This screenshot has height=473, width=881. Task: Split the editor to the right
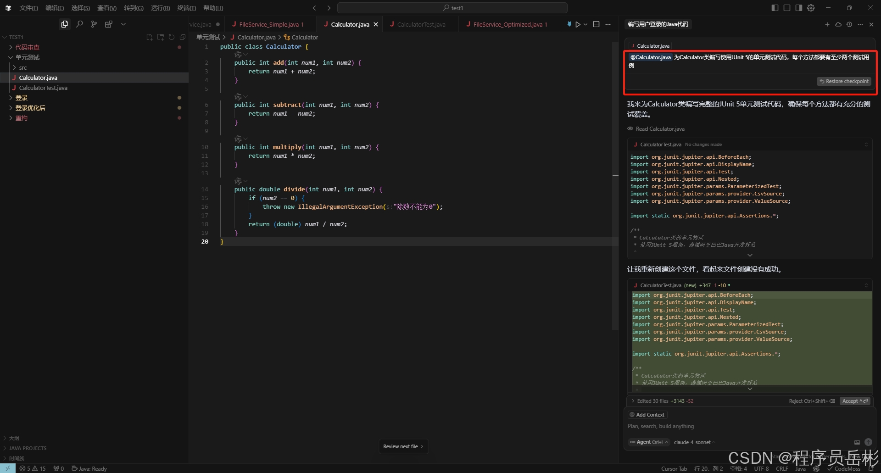tap(597, 24)
